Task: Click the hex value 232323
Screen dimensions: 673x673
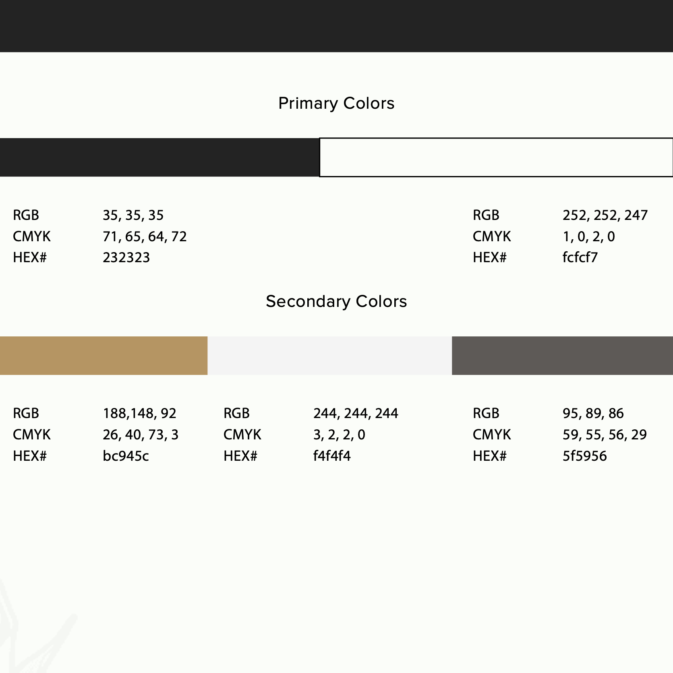Action: (x=126, y=257)
